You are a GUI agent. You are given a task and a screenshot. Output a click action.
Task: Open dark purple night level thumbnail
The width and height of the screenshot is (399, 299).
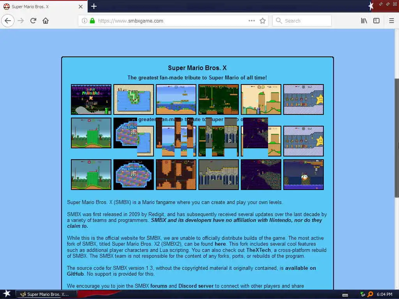261,174
